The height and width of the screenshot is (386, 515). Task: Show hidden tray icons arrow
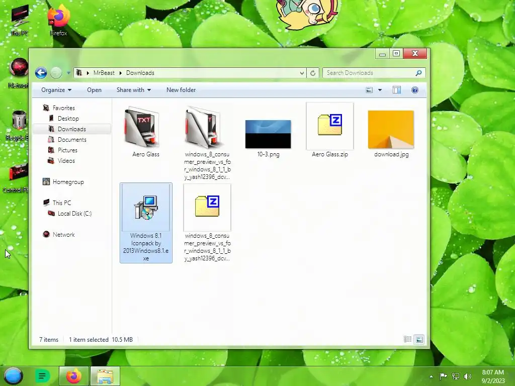431,376
